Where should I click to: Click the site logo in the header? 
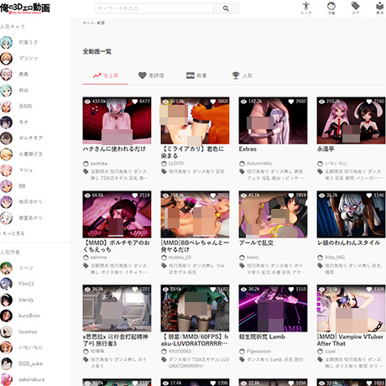[x=25, y=8]
